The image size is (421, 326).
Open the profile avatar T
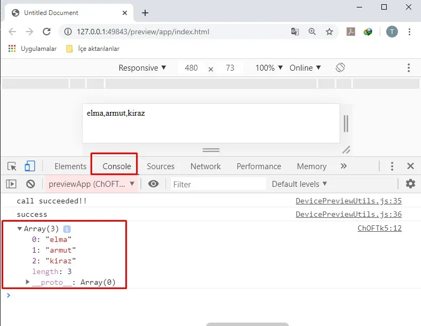392,32
